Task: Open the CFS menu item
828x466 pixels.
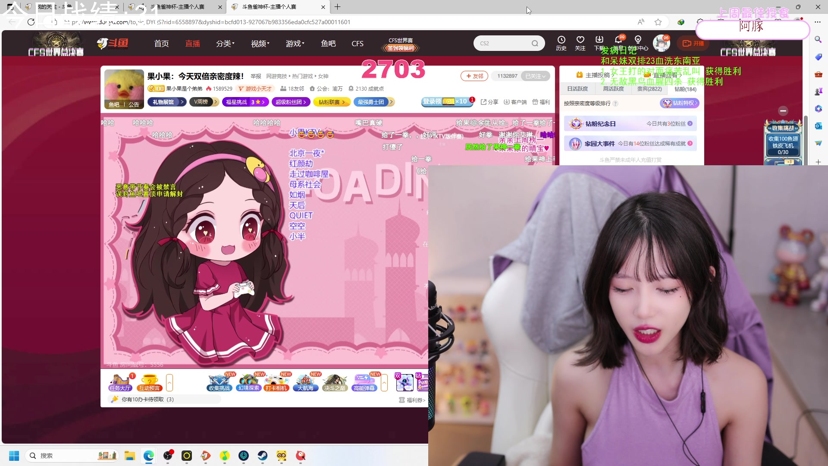Action: click(358, 44)
